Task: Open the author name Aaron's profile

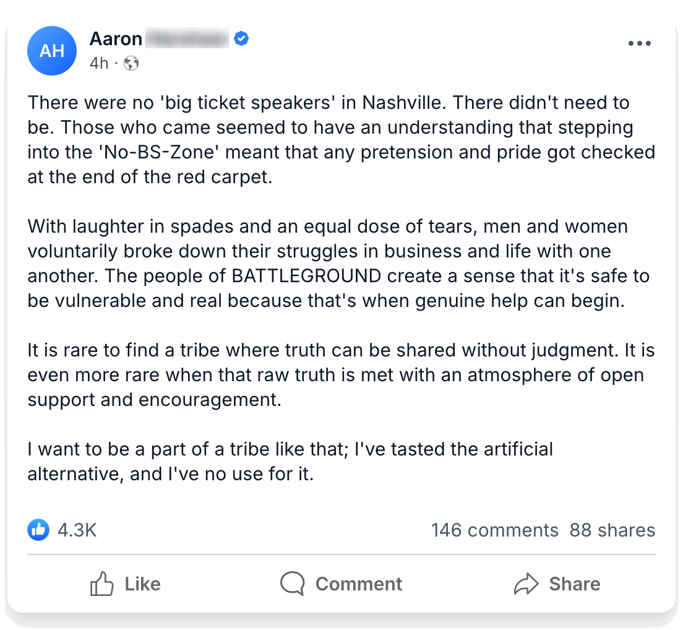Action: 116,39
